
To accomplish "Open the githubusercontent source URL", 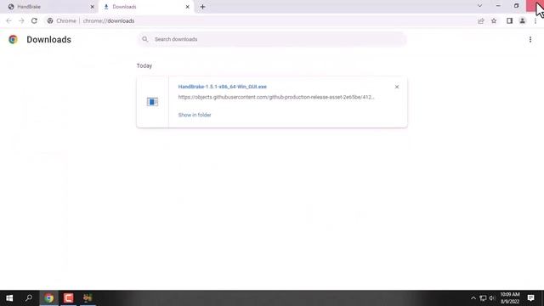I will point(276,97).
